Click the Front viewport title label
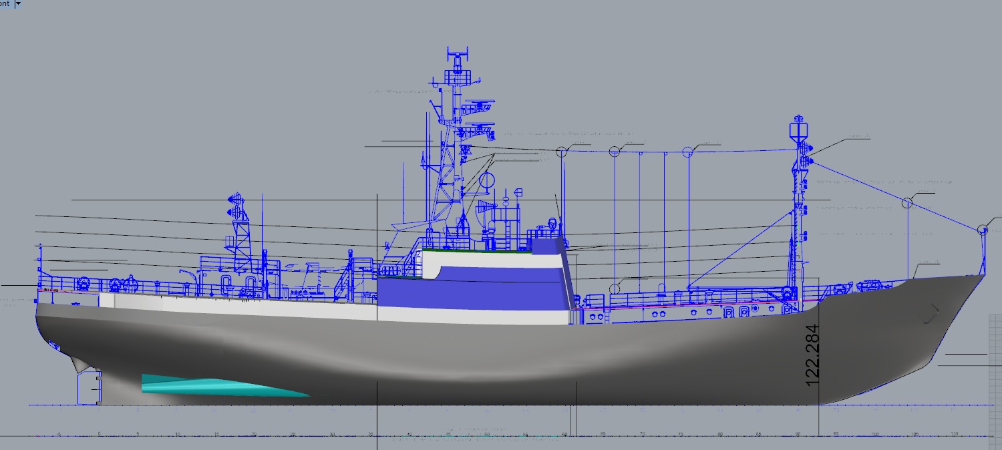 pyautogui.click(x=5, y=3)
